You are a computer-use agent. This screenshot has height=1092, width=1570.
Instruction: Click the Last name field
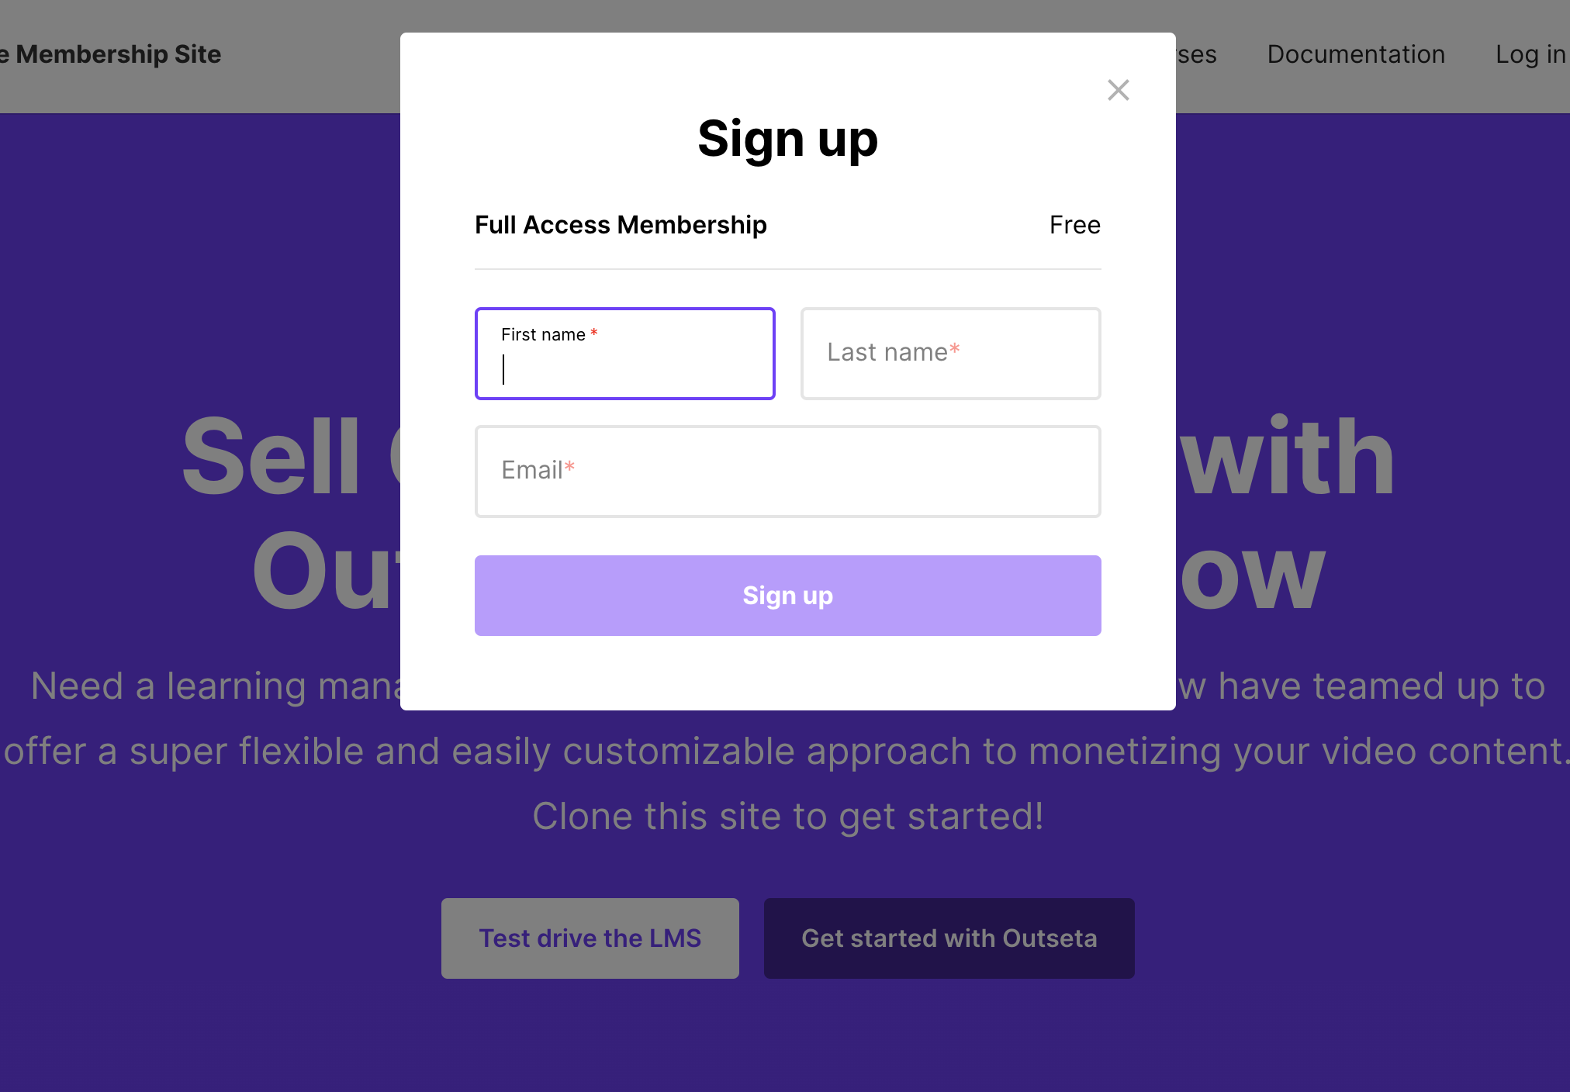tap(949, 354)
